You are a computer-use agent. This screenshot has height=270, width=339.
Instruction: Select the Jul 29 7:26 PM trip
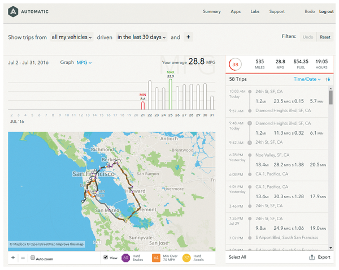[x=277, y=229]
